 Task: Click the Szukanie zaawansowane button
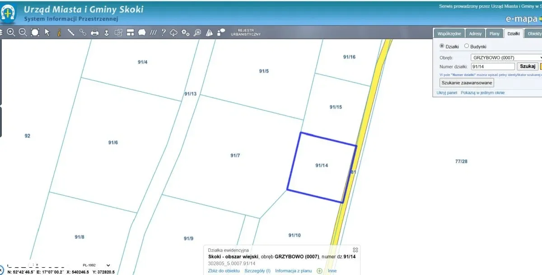467,83
